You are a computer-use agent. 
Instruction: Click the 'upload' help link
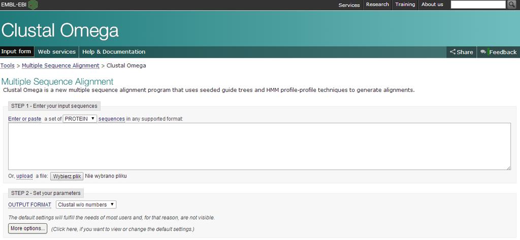pyautogui.click(x=24, y=176)
